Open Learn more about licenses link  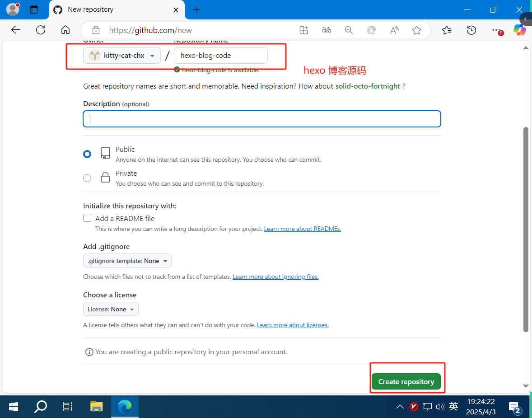(293, 325)
